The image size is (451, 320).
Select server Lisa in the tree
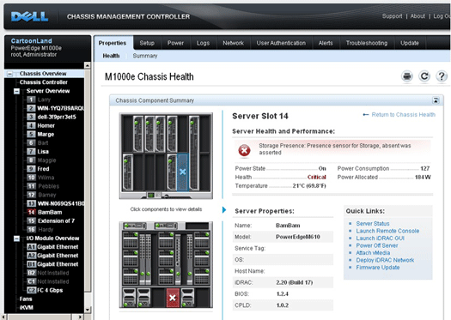click(43, 151)
